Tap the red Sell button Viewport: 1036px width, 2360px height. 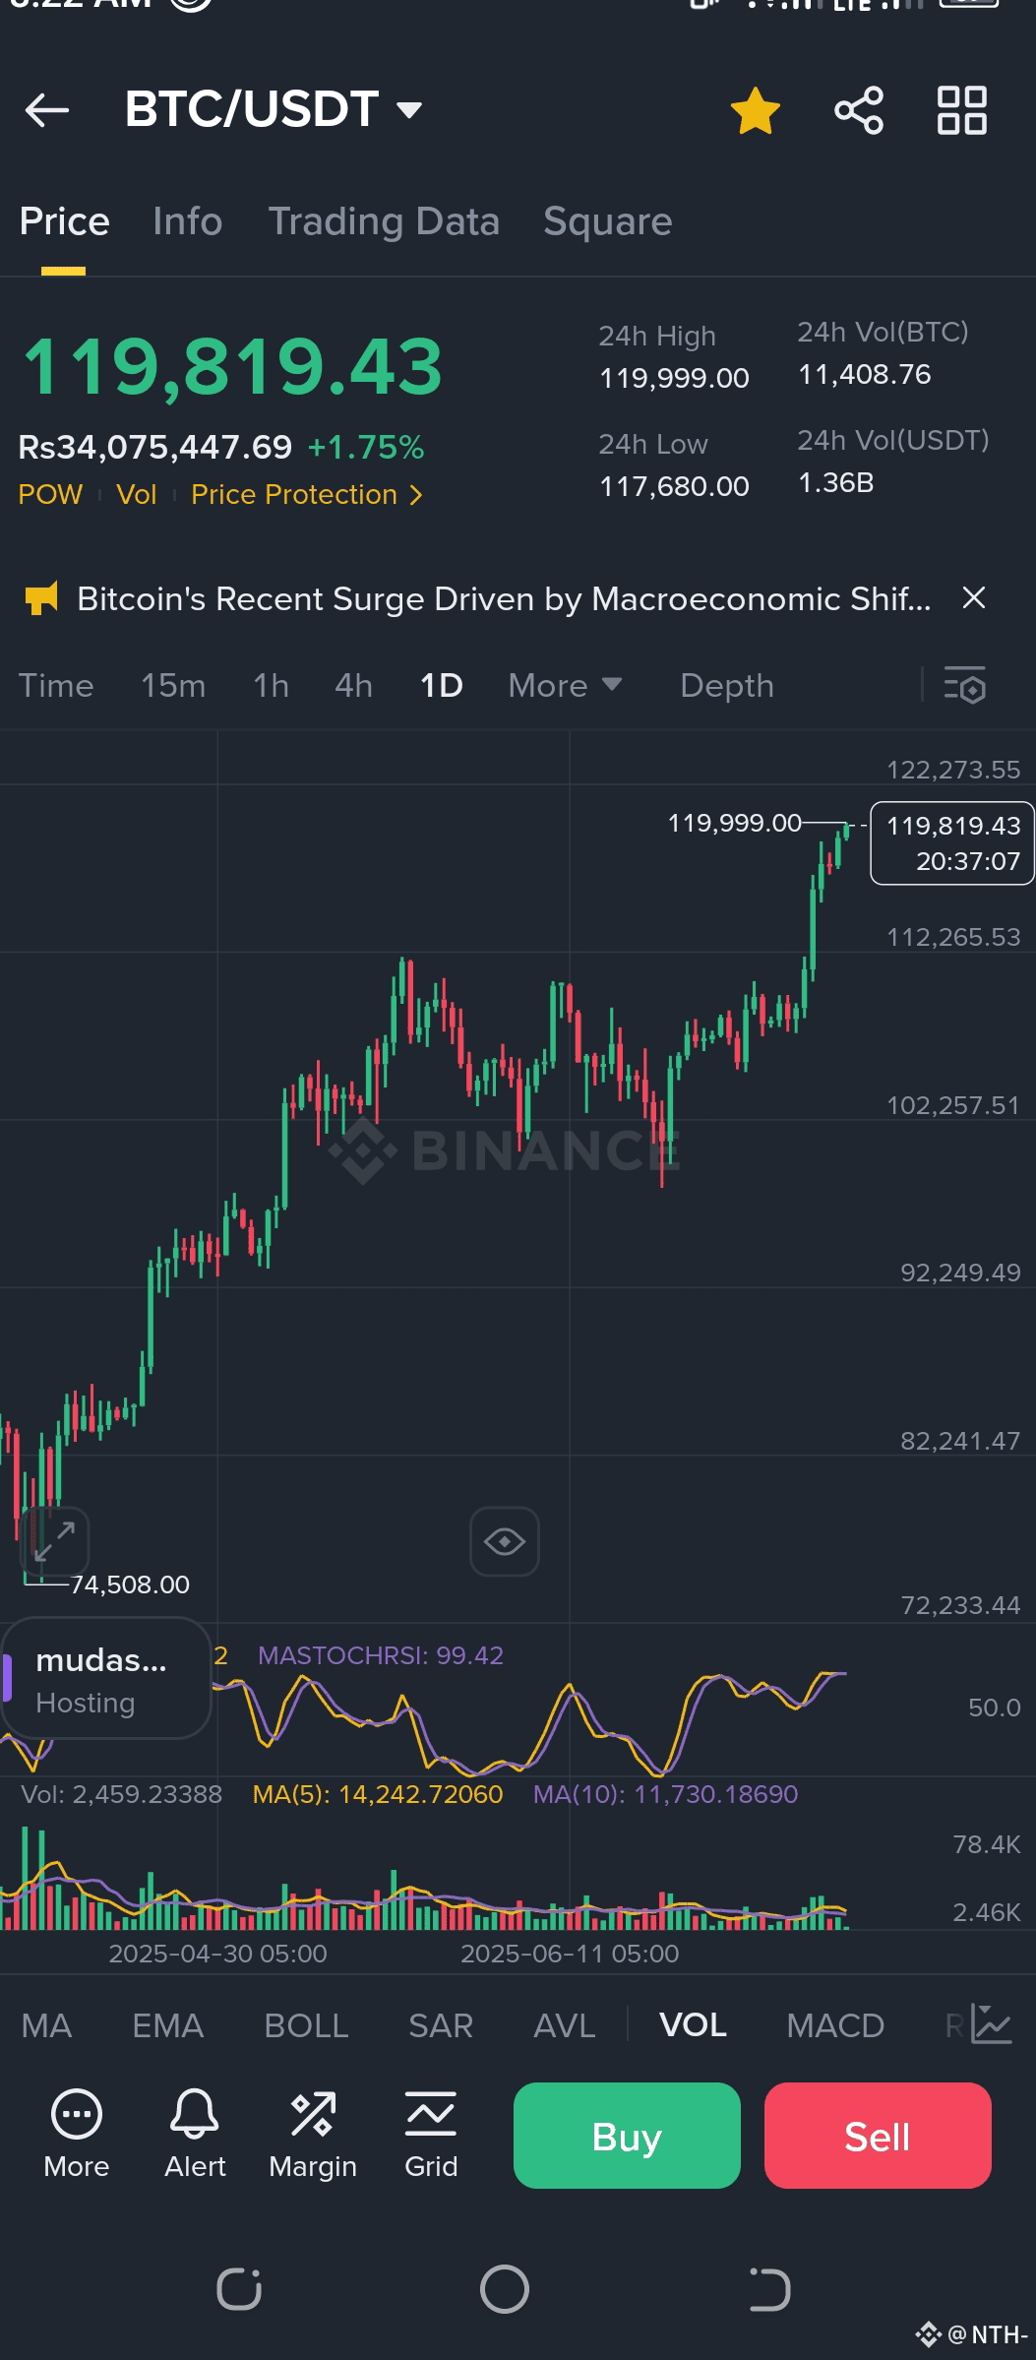[878, 2136]
